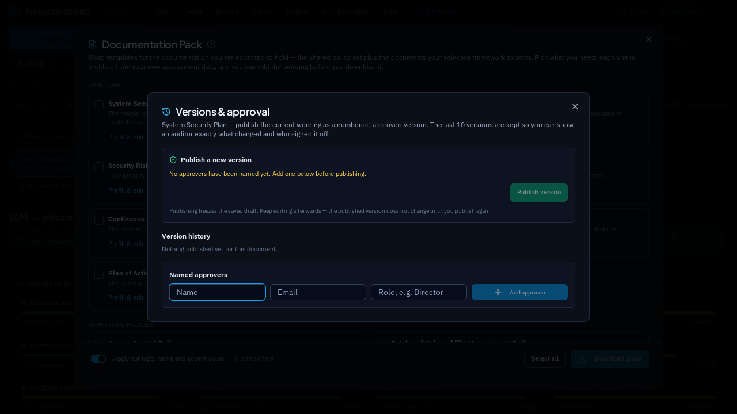Click the 'No approvers have been named yet' warning
Screen dimensions: 737x414
tap(268, 174)
